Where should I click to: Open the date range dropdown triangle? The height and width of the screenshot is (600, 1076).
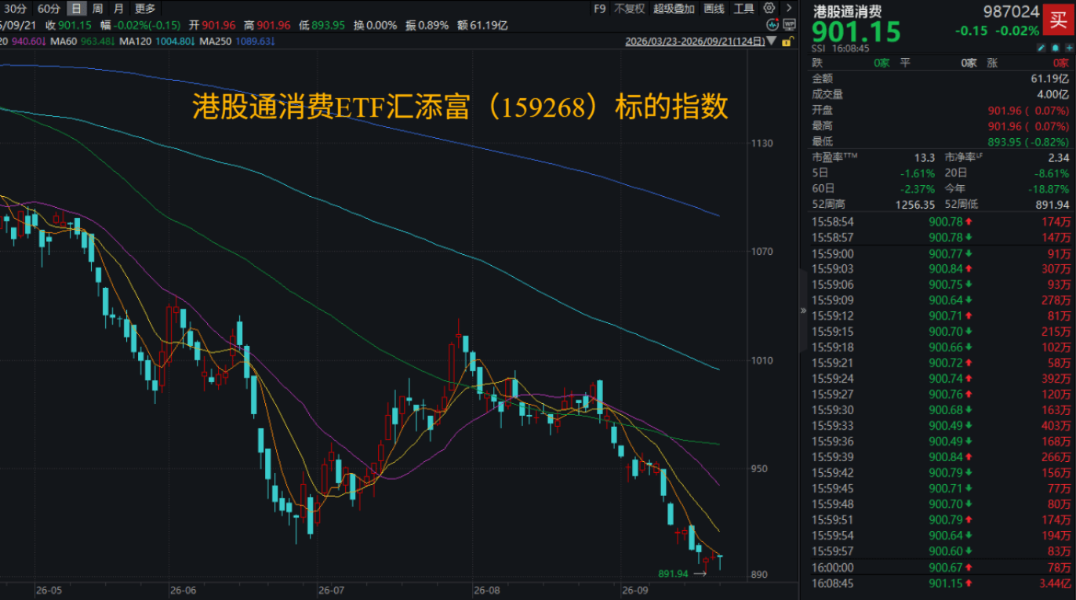coord(772,41)
